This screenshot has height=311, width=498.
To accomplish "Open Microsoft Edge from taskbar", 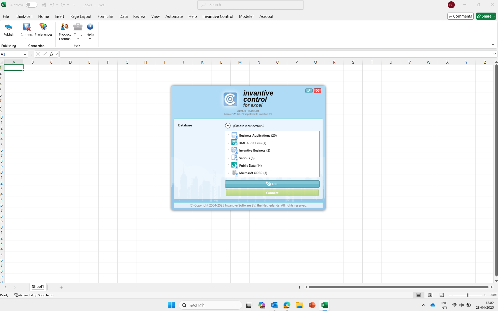I will 287,305.
